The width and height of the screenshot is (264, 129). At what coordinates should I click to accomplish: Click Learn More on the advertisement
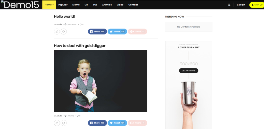point(188,71)
